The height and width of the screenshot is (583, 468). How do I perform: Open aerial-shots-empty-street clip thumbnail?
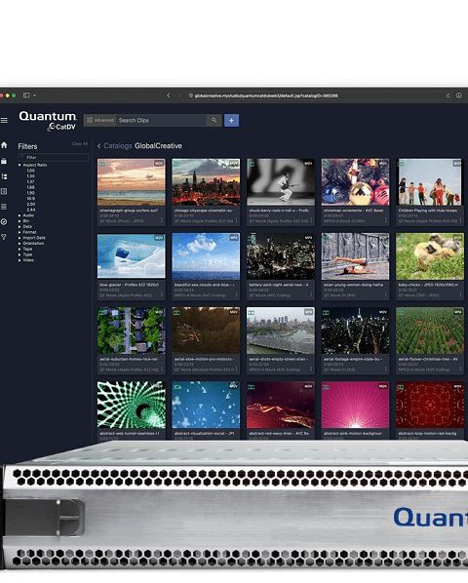click(x=281, y=330)
